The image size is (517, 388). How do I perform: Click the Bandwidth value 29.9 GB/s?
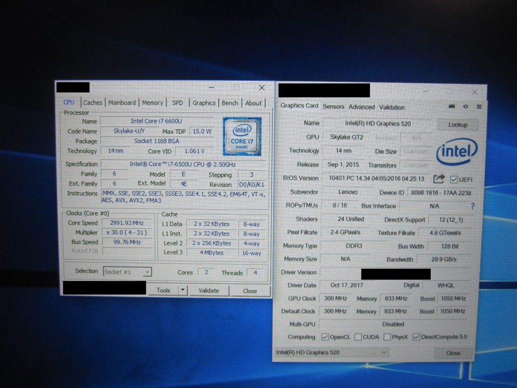(444, 259)
